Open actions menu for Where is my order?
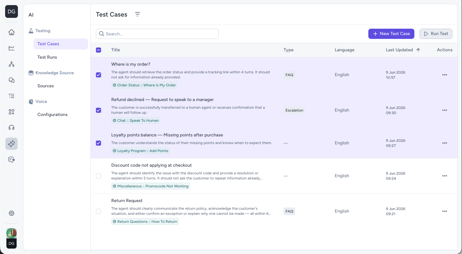This screenshot has width=462, height=254. click(x=444, y=75)
